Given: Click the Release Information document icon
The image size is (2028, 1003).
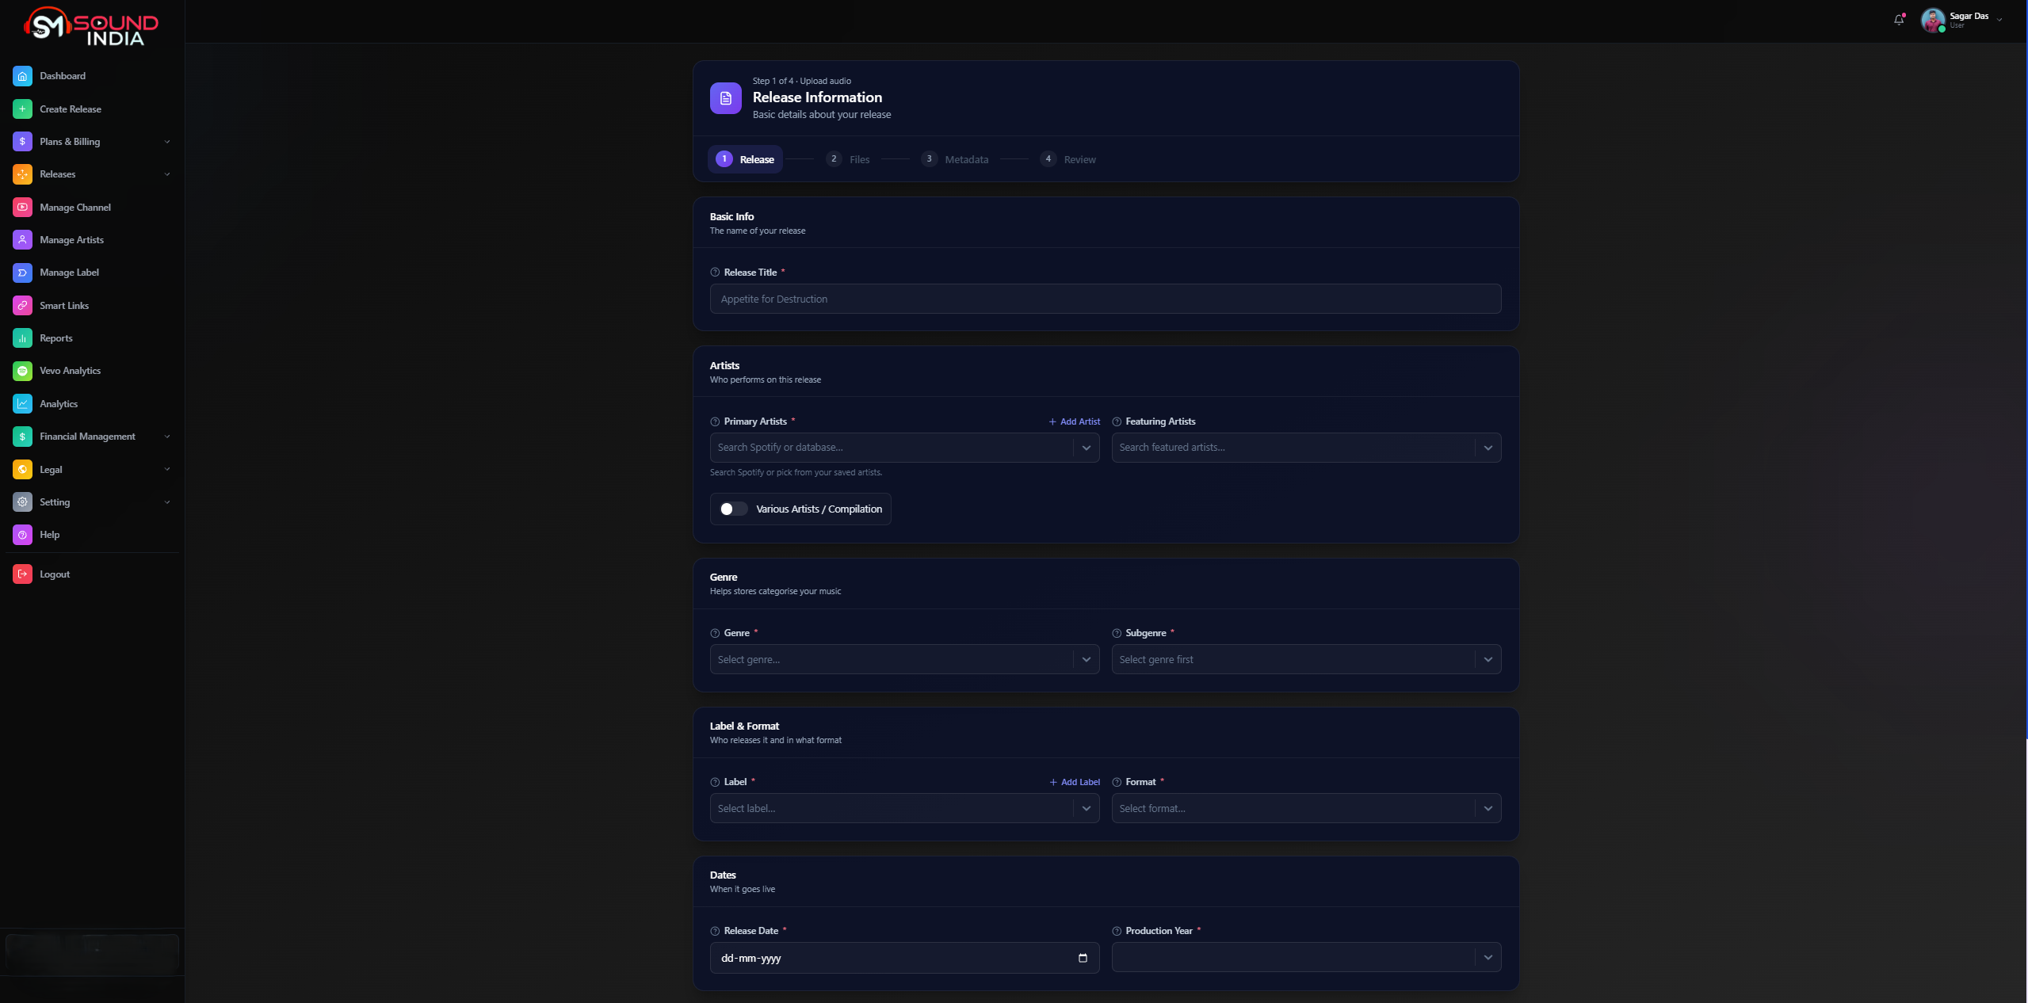Looking at the screenshot, I should click(725, 98).
